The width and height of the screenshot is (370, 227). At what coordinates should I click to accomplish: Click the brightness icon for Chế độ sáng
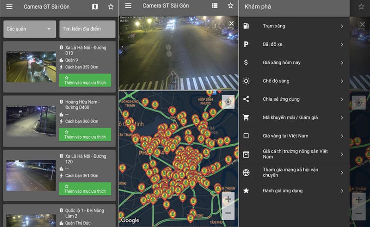tap(246, 81)
